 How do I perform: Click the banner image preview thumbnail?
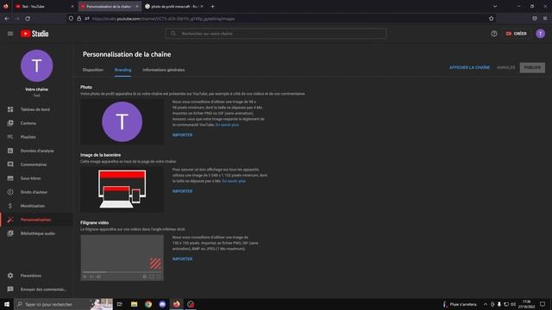pyautogui.click(x=122, y=189)
